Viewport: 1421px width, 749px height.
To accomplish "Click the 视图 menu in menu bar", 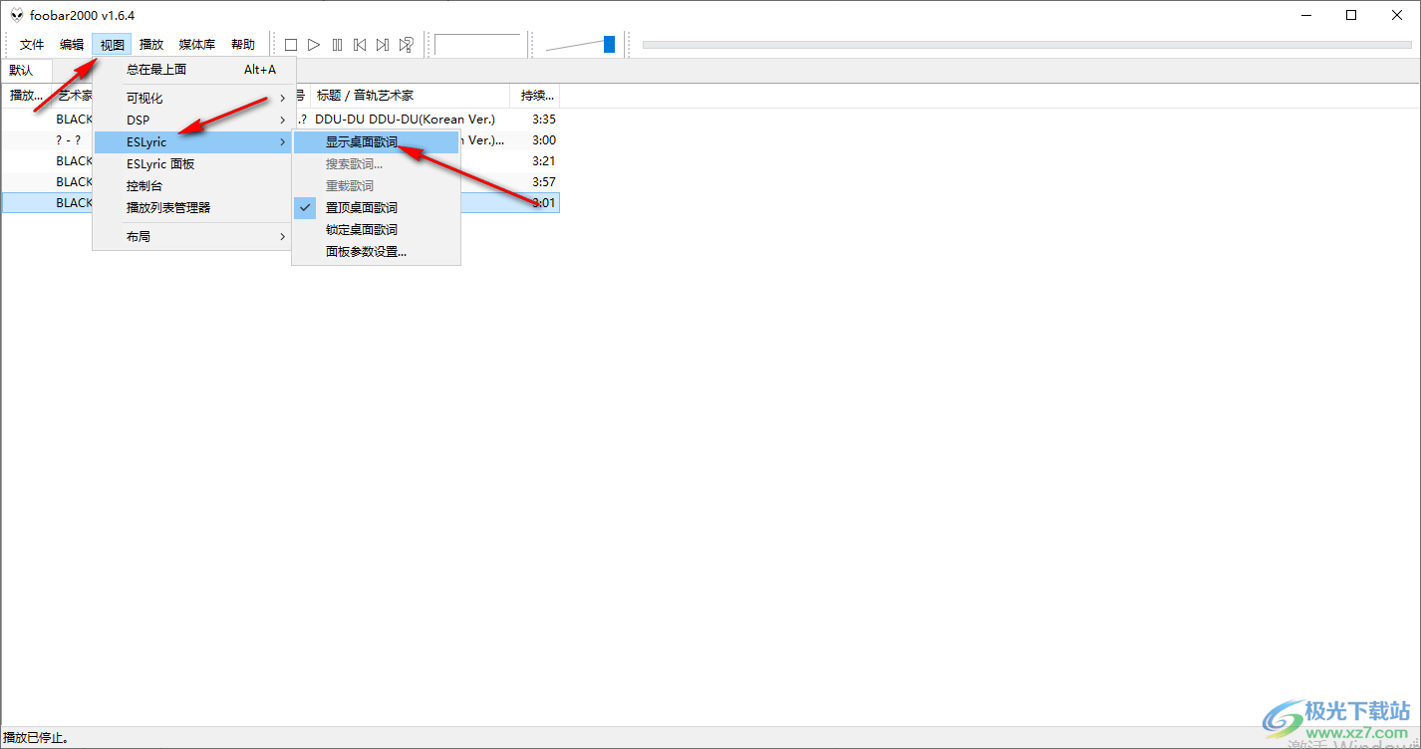I will [x=112, y=45].
